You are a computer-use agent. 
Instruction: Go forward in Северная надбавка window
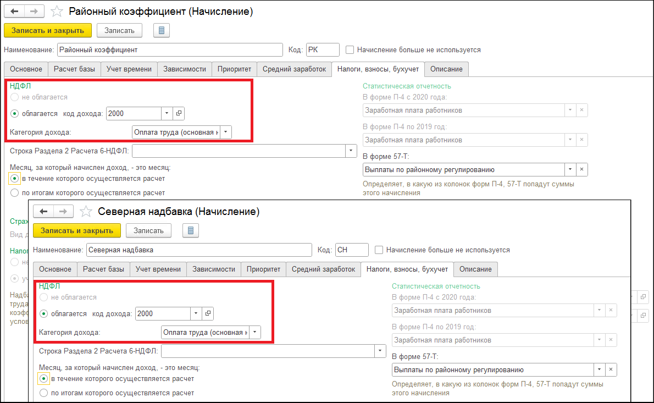(x=63, y=212)
